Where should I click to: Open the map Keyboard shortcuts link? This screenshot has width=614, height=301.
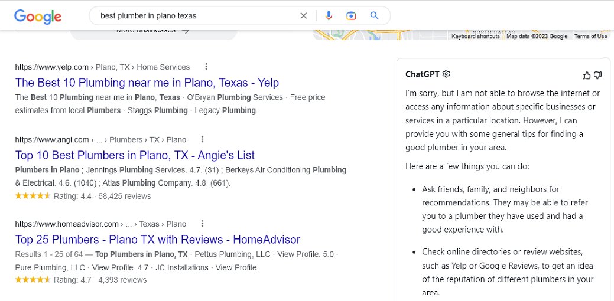click(x=475, y=37)
